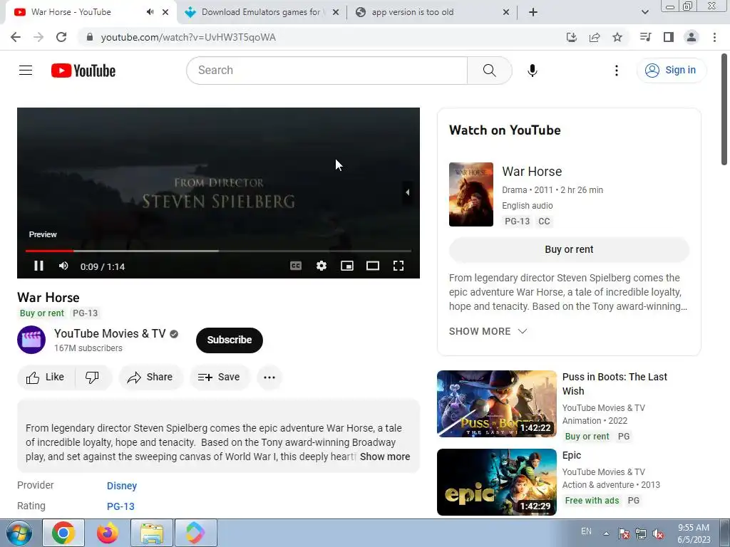Start voice search with microphone icon

tap(532, 71)
